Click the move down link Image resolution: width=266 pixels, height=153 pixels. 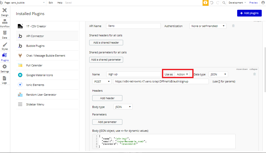coord(242,69)
